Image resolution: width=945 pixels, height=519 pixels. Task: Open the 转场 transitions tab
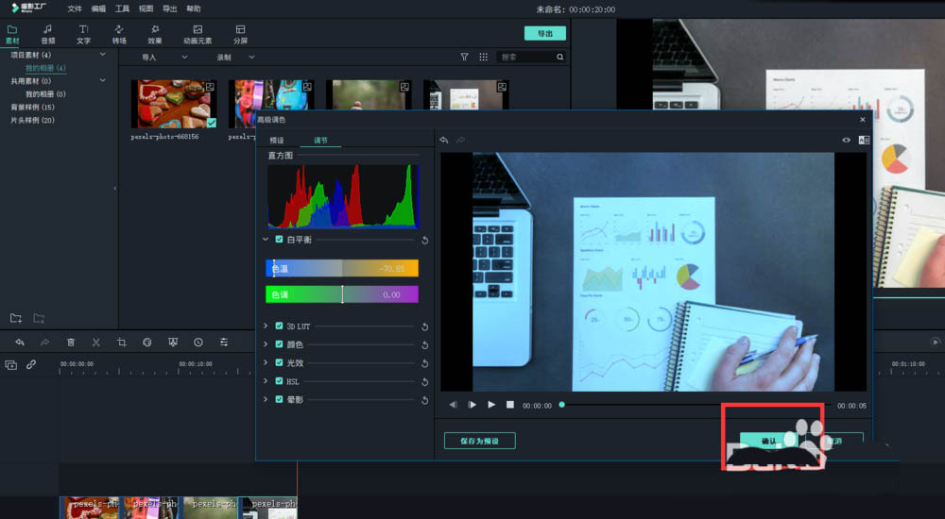(x=119, y=34)
